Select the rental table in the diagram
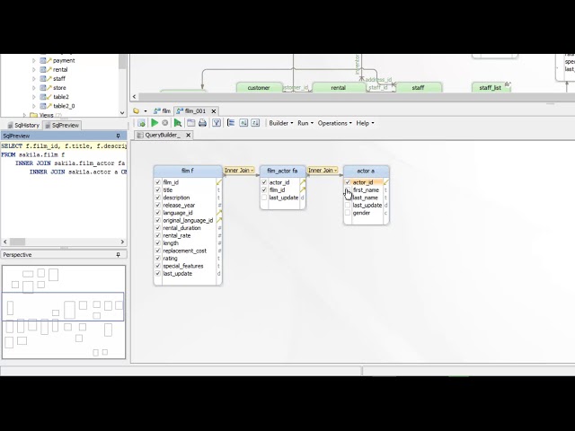Image resolution: width=575 pixels, height=431 pixels. click(338, 88)
